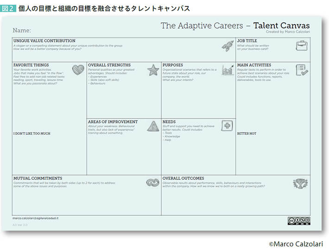Click the Creative Commons license badge
Viewport: 329px width, 251px height.
(x=299, y=221)
